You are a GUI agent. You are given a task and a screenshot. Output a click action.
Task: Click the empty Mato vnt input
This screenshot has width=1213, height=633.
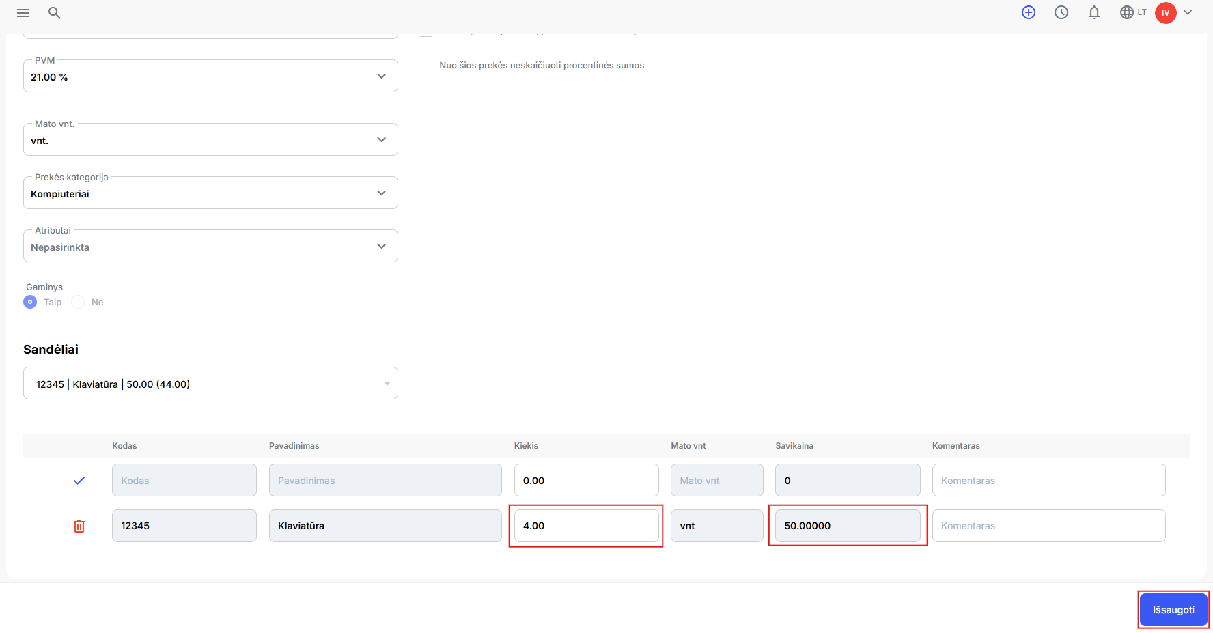[717, 480]
